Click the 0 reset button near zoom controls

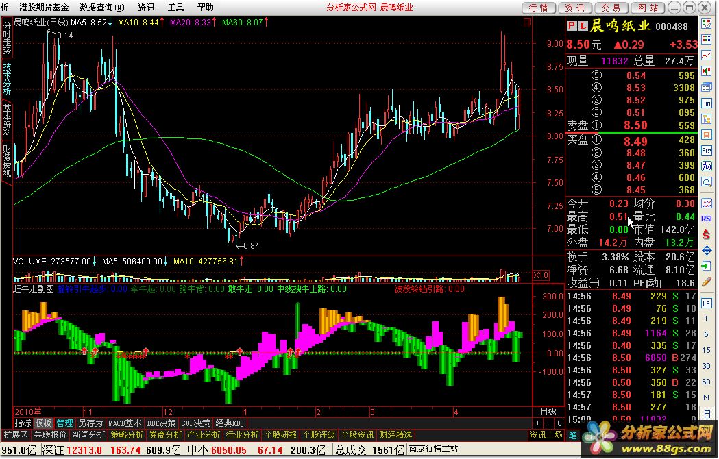[x=559, y=423]
